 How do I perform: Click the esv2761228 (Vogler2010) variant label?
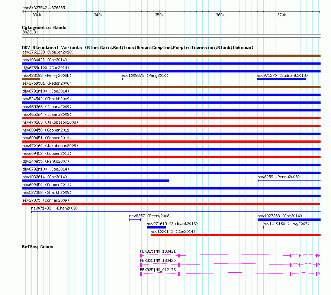click(x=48, y=52)
